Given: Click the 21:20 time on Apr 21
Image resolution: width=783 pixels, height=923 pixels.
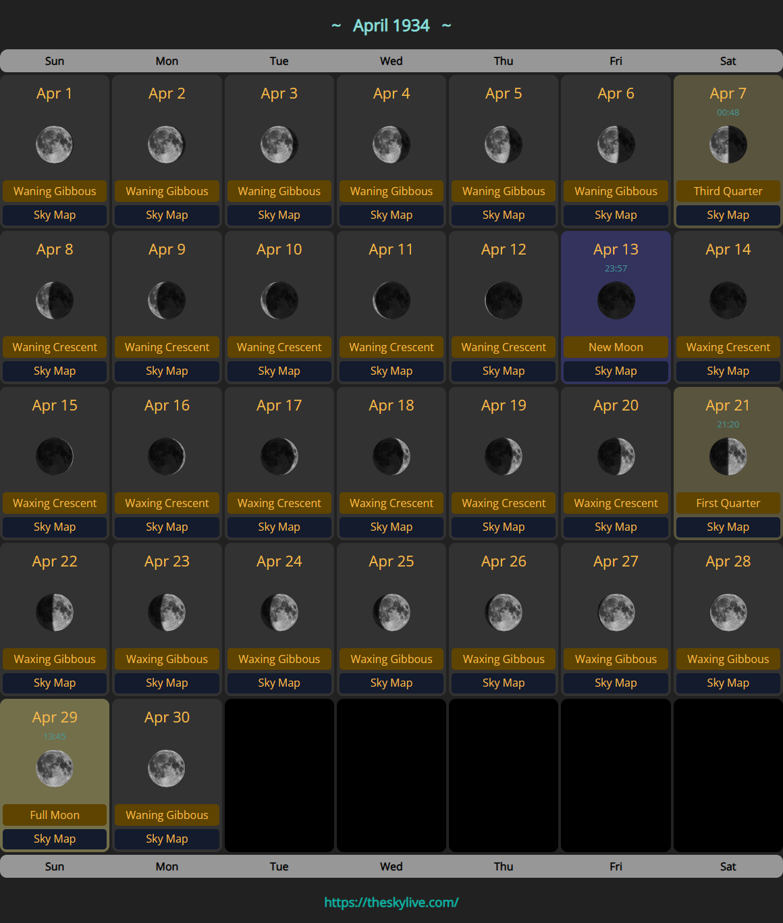Looking at the screenshot, I should 728,425.
